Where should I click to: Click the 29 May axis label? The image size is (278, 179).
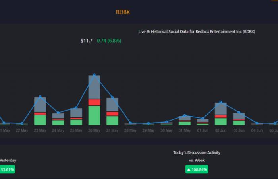click(x=149, y=130)
